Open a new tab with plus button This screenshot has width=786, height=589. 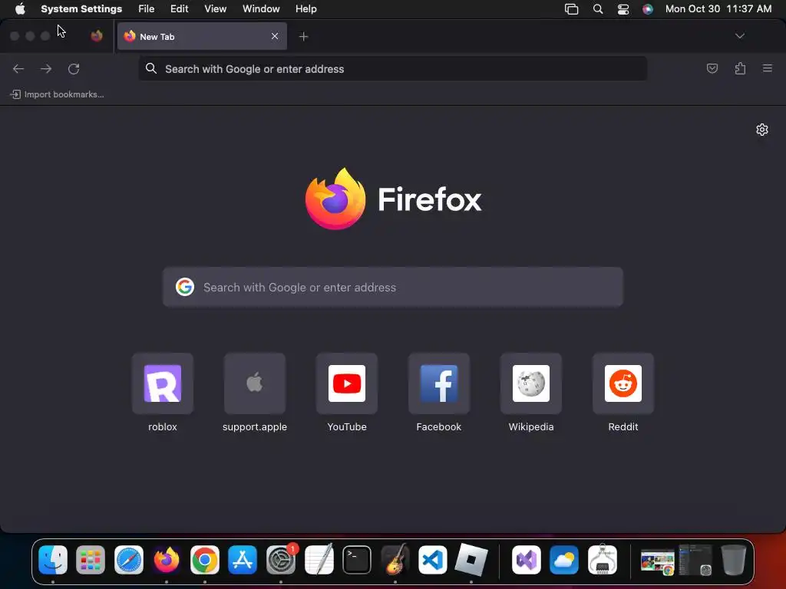[x=303, y=37]
